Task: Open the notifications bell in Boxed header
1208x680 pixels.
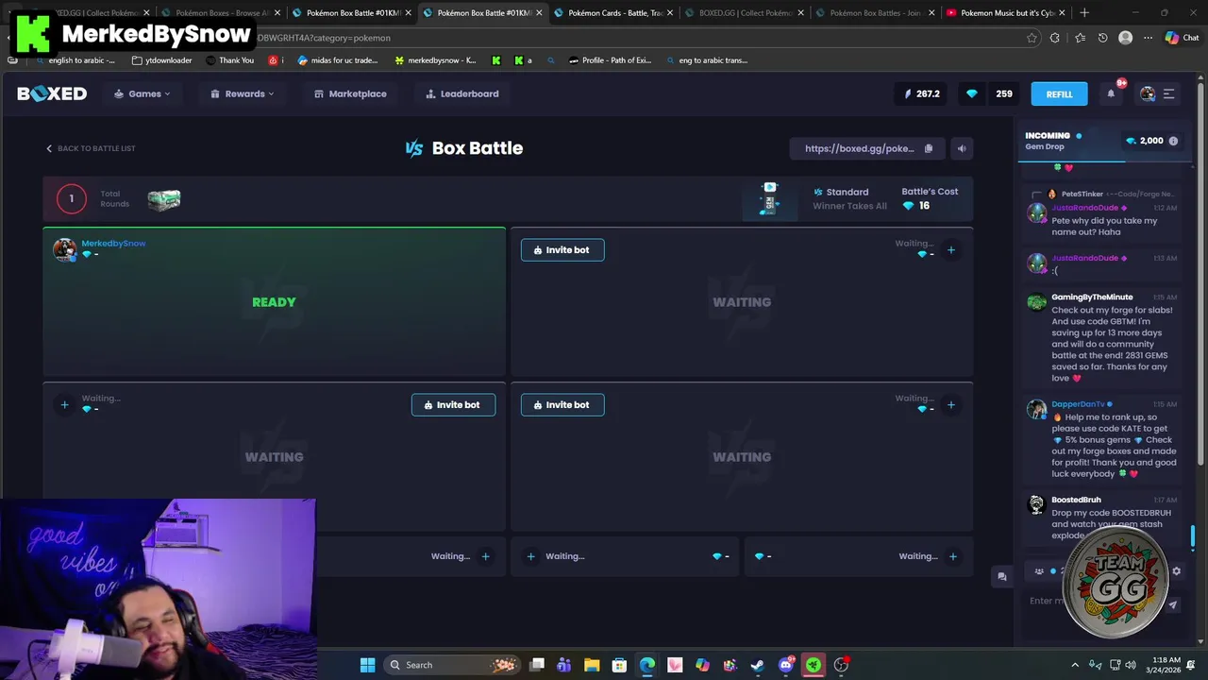Action: (1111, 93)
